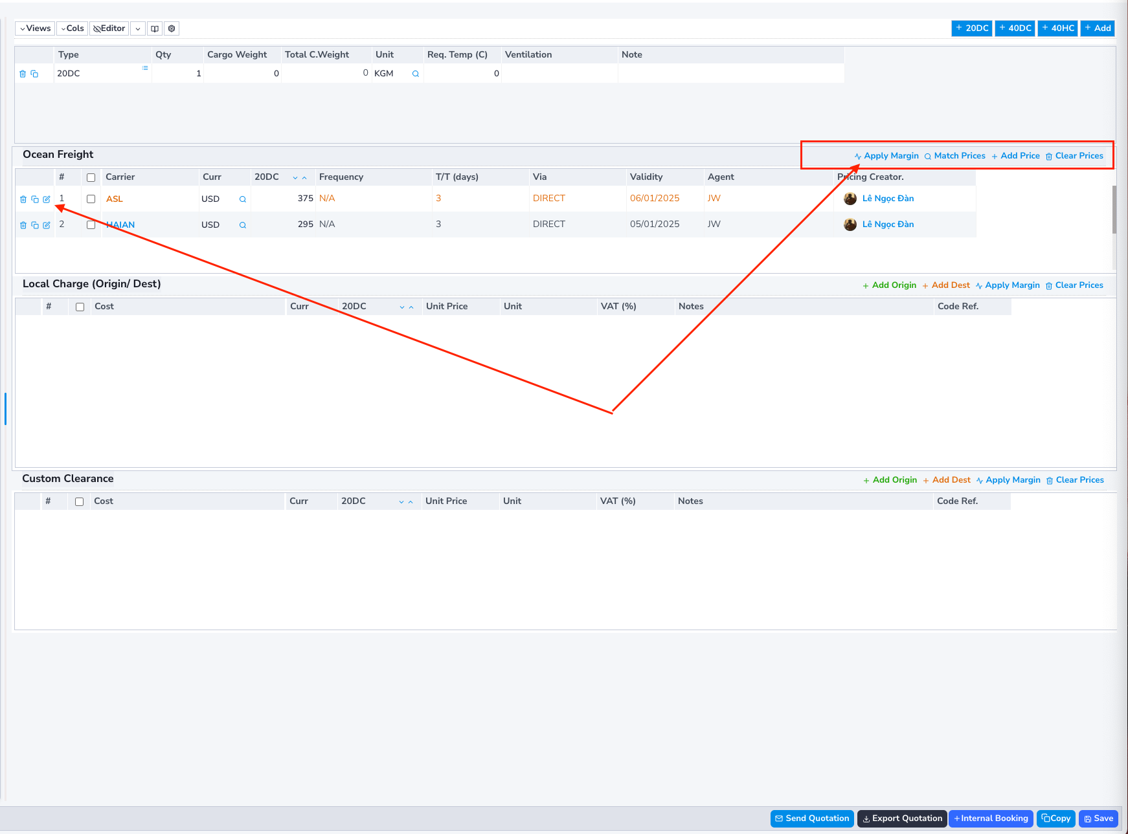The height and width of the screenshot is (834, 1128).
Task: Duplicate the ASL carrier row
Action: coord(34,199)
